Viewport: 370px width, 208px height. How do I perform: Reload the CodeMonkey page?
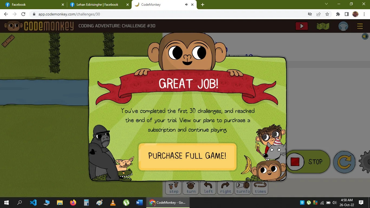tap(23, 14)
